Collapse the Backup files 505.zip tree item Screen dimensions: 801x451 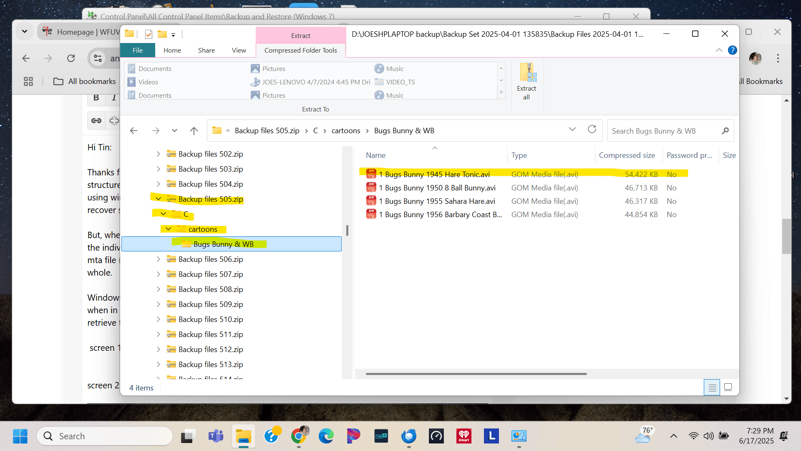(158, 199)
